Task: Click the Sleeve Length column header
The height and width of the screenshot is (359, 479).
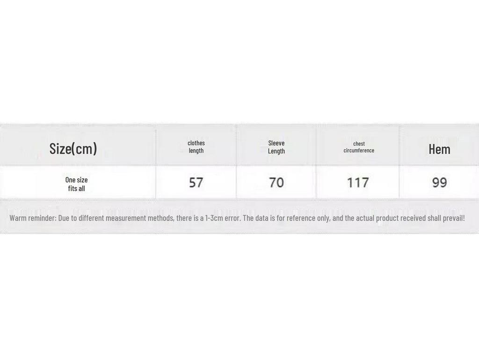Action: [x=276, y=147]
